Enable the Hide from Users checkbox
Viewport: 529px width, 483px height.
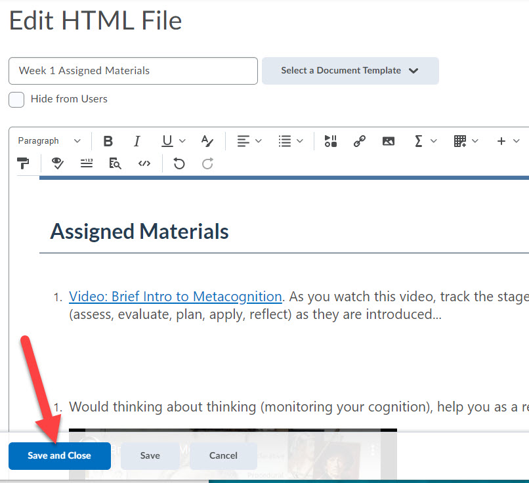[x=16, y=99]
